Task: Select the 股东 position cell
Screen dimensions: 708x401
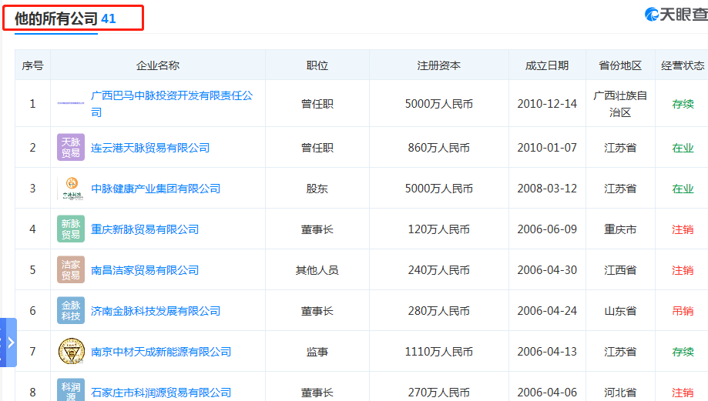Action: [317, 189]
